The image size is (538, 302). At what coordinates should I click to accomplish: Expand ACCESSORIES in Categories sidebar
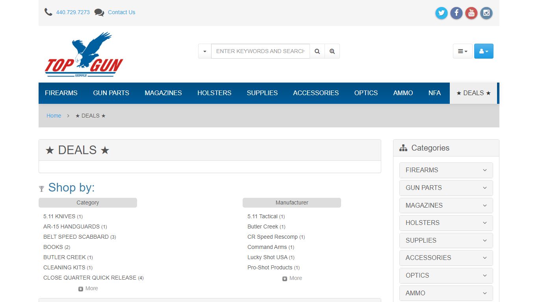coord(446,258)
